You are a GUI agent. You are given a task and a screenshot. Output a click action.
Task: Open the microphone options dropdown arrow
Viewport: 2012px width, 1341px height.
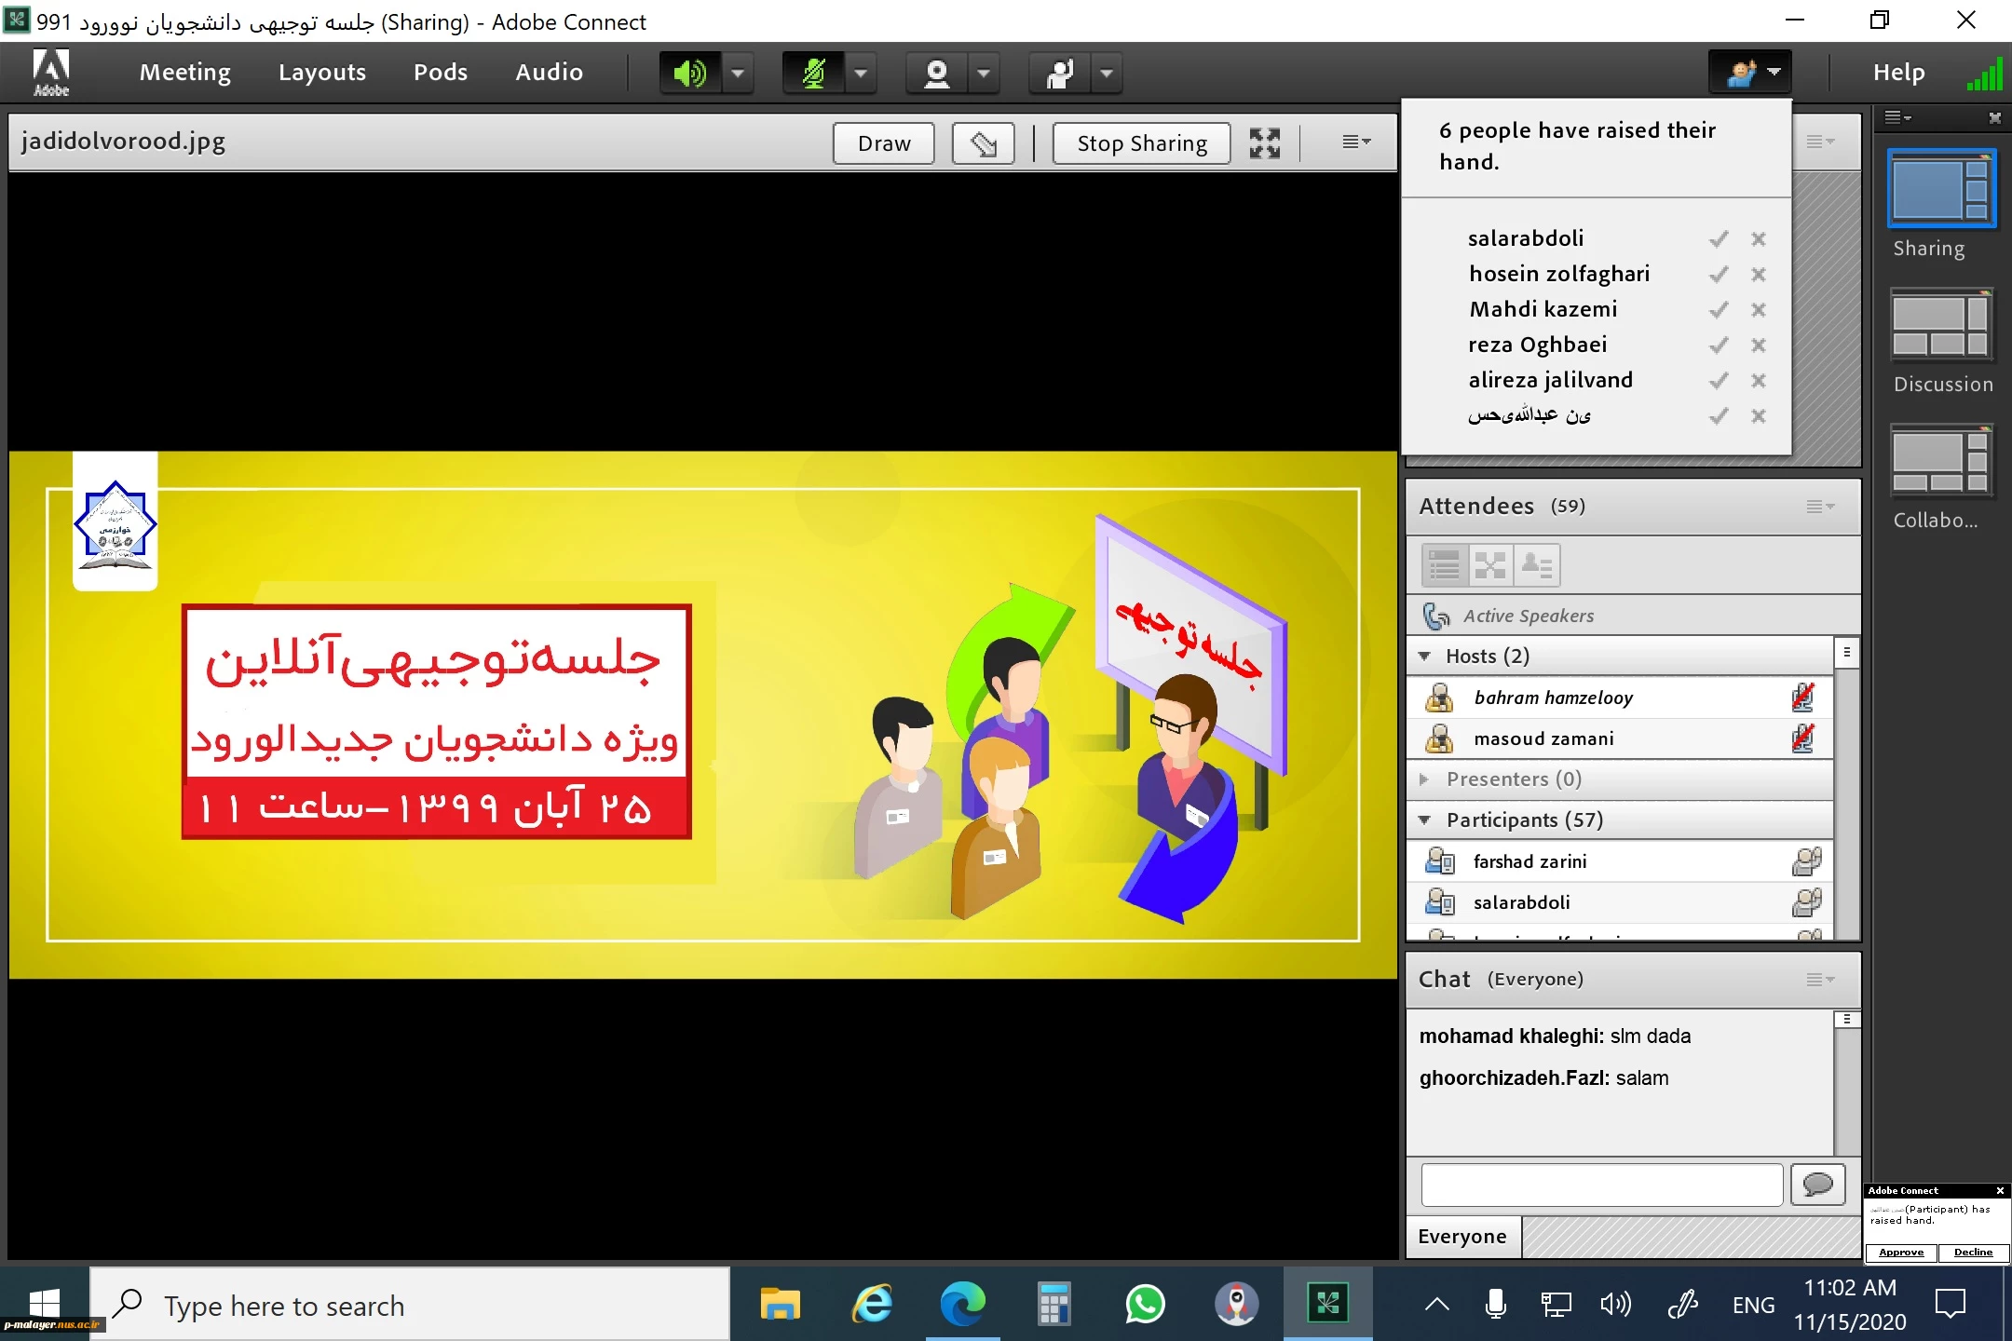coord(861,73)
